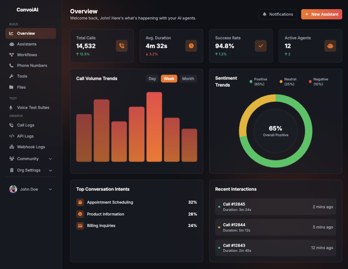
Task: Create a New Assistant
Action: pyautogui.click(x=321, y=14)
